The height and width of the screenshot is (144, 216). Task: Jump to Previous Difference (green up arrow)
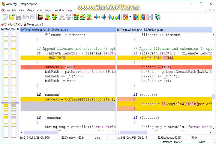(54, 17)
